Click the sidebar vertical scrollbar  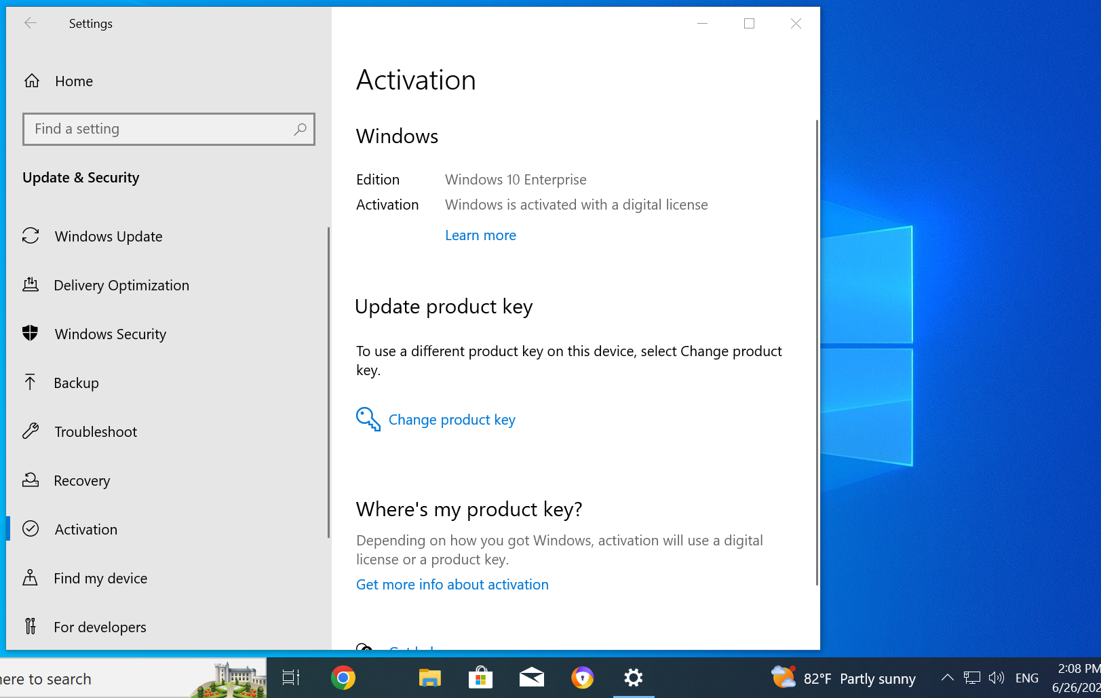(329, 383)
